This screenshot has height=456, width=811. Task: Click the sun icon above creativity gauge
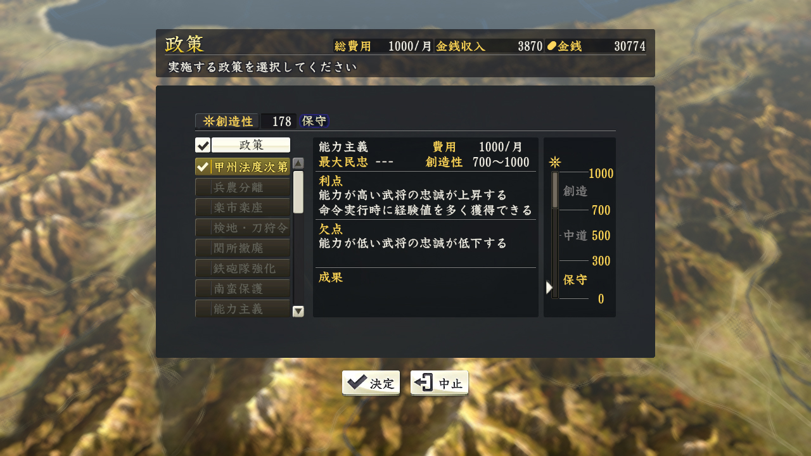(555, 161)
